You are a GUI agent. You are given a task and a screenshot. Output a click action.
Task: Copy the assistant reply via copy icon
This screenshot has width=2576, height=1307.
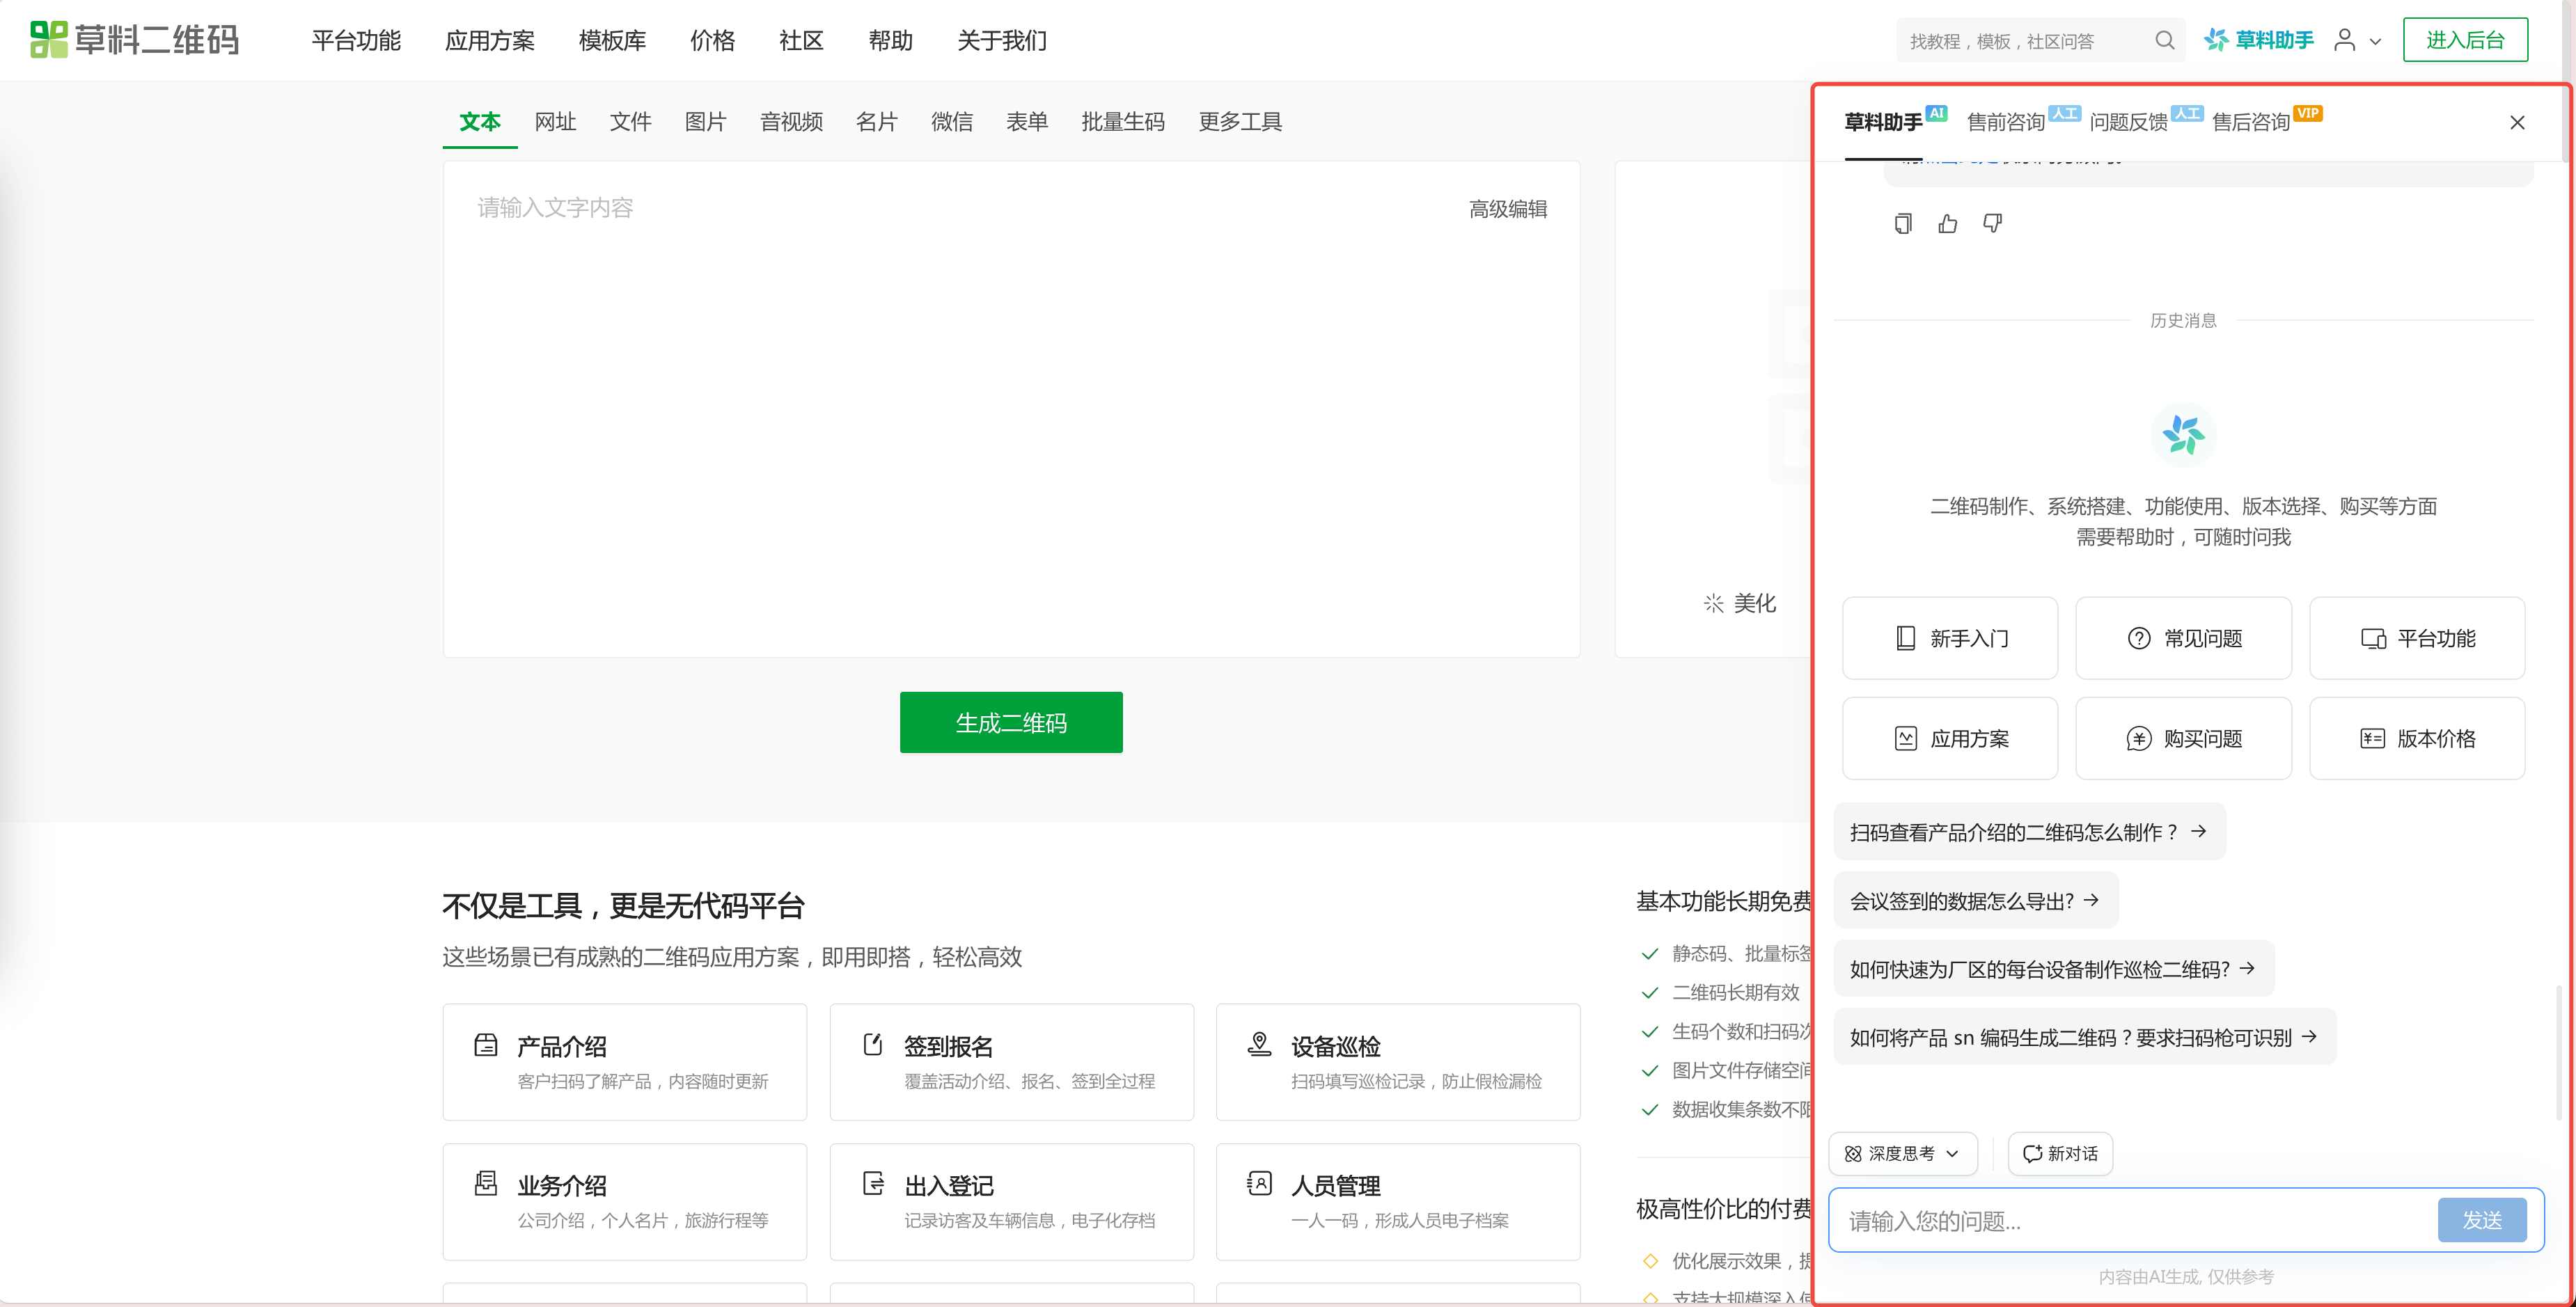pyautogui.click(x=1903, y=223)
